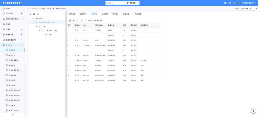The image size is (258, 117).
Task: Click the CNAME cell in row 3
Action: (85, 40)
